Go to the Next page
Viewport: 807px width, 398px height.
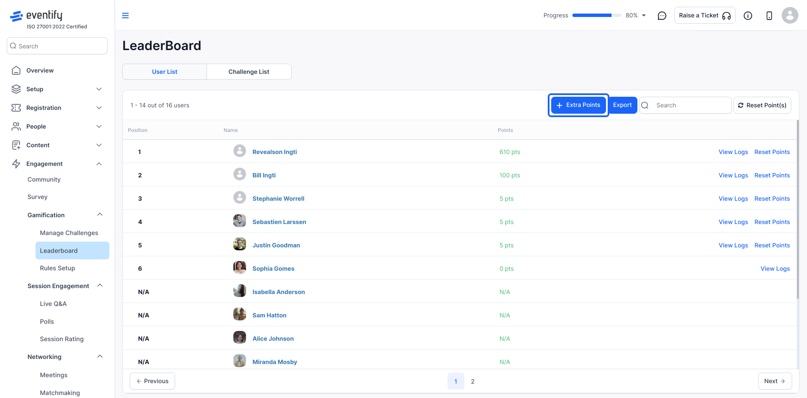775,381
